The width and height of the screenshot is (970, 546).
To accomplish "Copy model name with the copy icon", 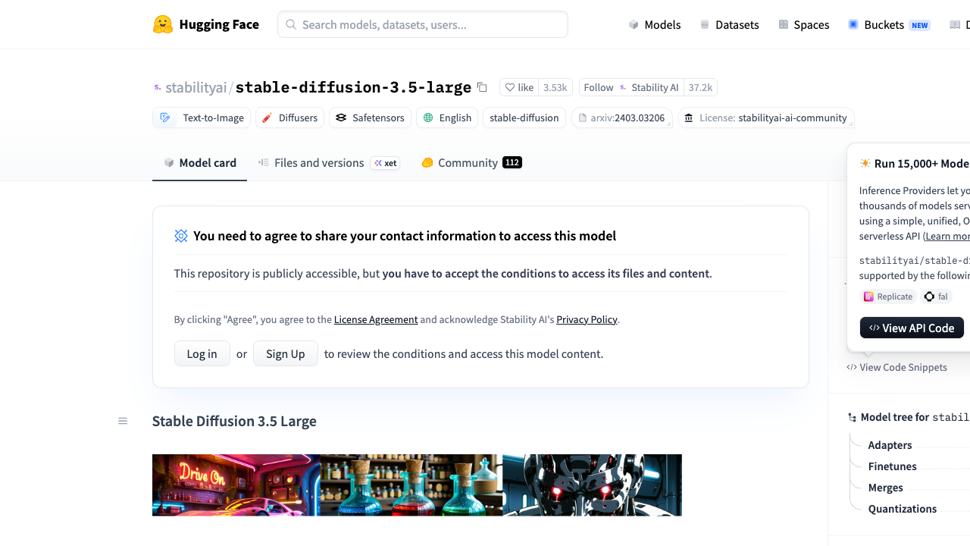I will [482, 87].
